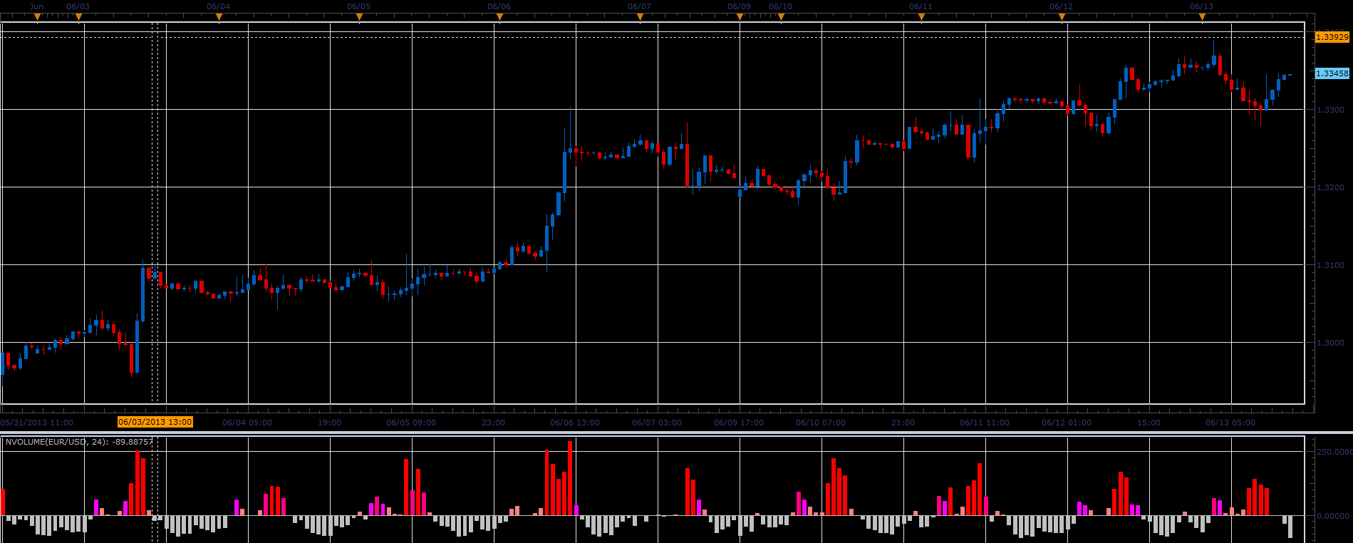Viewport: 1353px width, 543px height.
Task: Click the 06/09 orange triangle marker
Action: [x=740, y=17]
